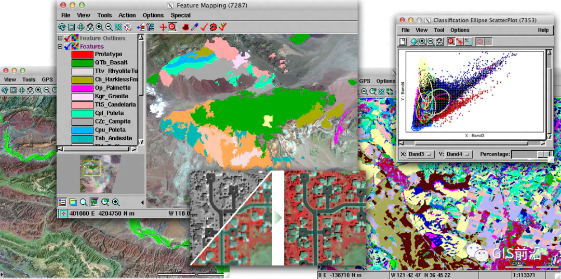The width and height of the screenshot is (561, 279).
Task: Click the new document icon in ScatterPlot
Action: [403, 42]
